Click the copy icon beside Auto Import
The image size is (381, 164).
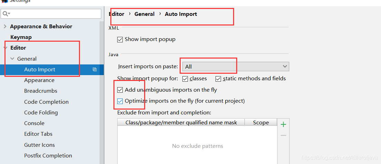pos(94,70)
